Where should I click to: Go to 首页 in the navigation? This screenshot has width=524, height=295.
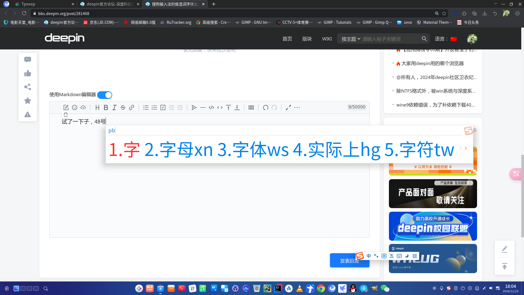287,39
